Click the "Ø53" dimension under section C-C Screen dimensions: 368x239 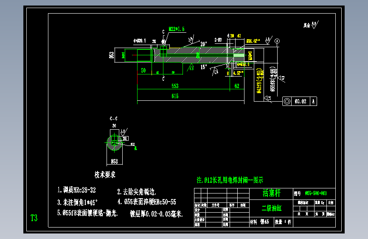click(114, 161)
